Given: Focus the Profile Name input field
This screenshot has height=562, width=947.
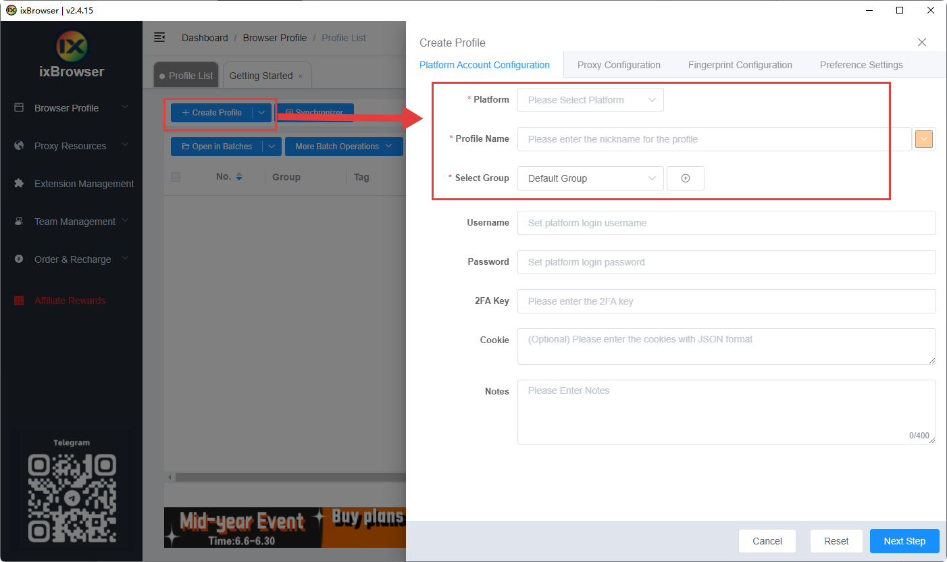Looking at the screenshot, I should 714,139.
